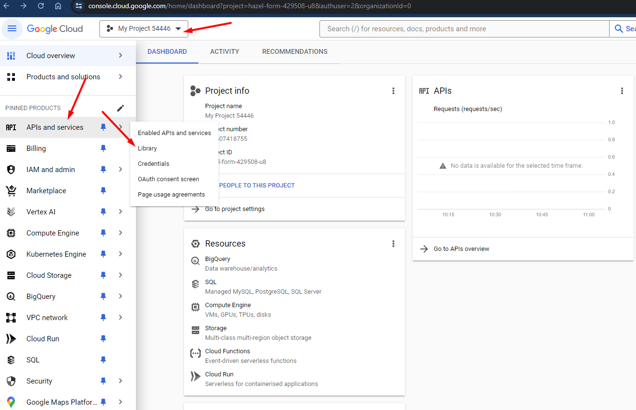Screen dimensions: 636x410
Task: Expand Products and solutions chevron
Action: coord(121,77)
